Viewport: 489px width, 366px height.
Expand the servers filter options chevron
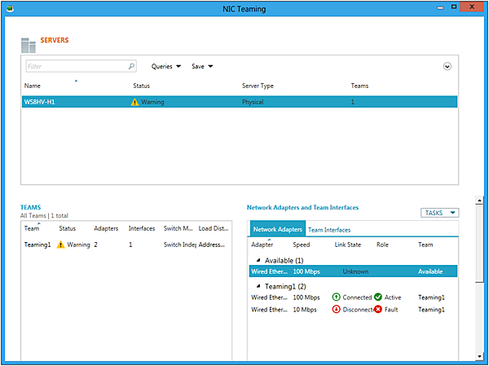point(447,67)
